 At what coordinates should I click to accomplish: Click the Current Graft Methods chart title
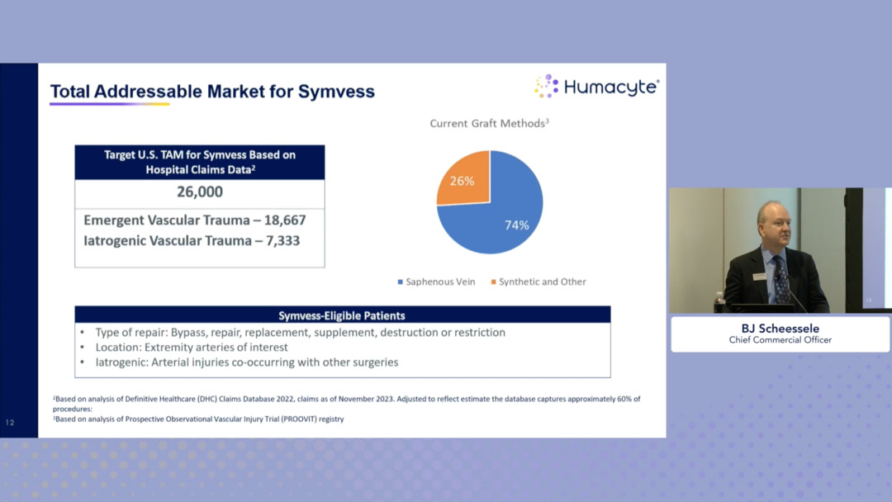point(489,124)
